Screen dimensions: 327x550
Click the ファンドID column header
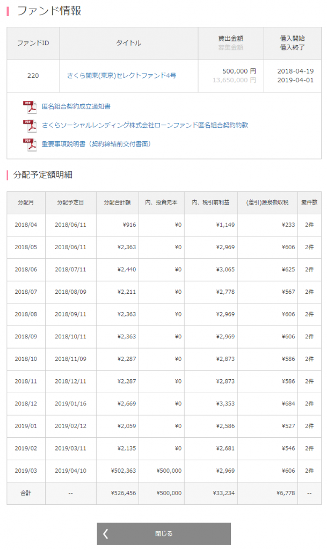click(31, 43)
